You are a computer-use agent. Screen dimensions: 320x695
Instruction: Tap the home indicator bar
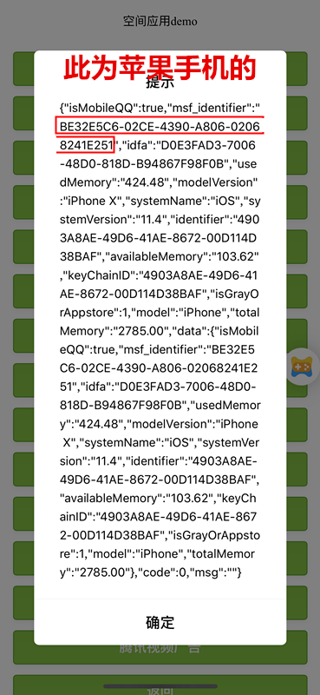[160, 686]
